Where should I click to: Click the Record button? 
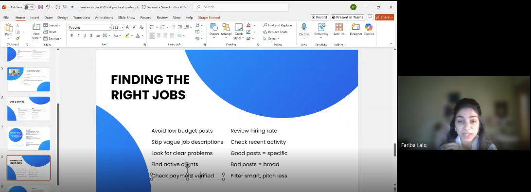[x=319, y=17]
